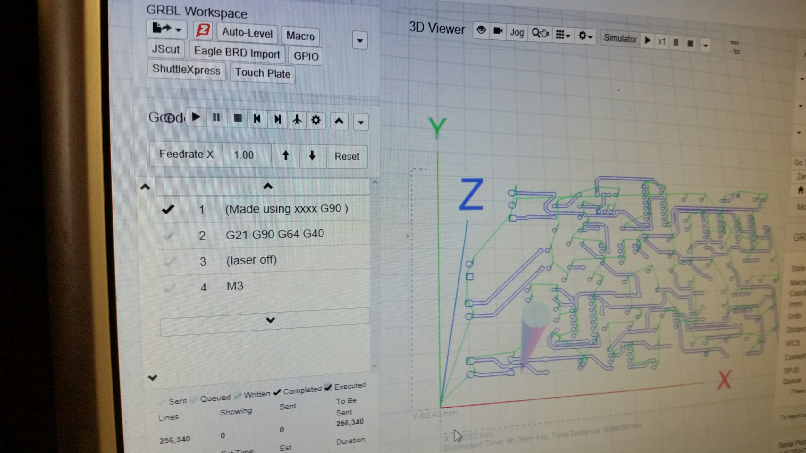Screen dimensions: 806x453
Task: Click step forward Gcode icon
Action: tap(277, 119)
